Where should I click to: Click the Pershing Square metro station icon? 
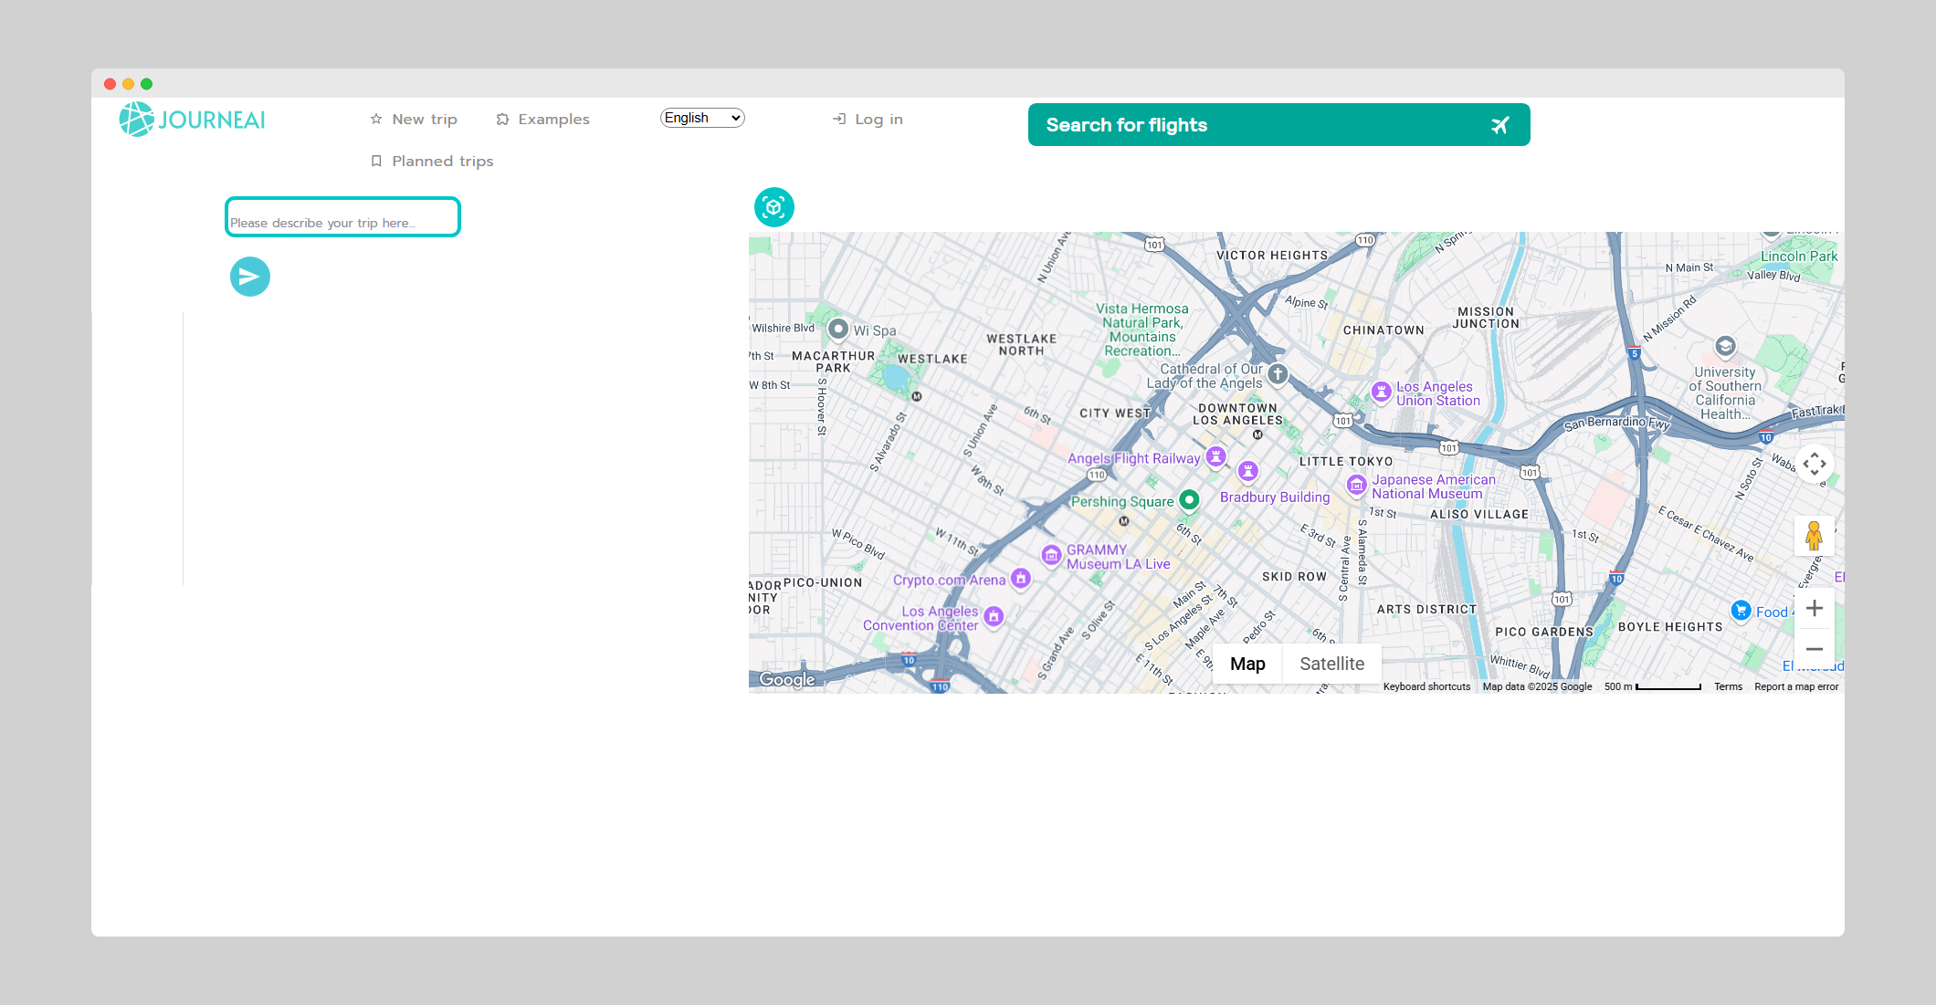pyautogui.click(x=1124, y=521)
